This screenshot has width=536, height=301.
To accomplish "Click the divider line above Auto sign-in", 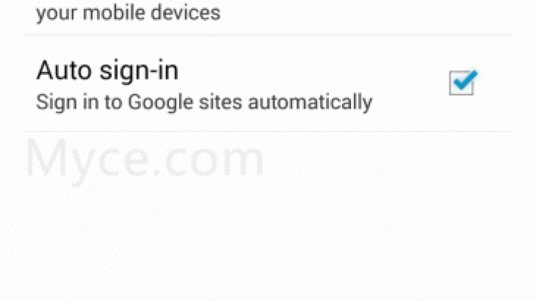I will (268, 34).
